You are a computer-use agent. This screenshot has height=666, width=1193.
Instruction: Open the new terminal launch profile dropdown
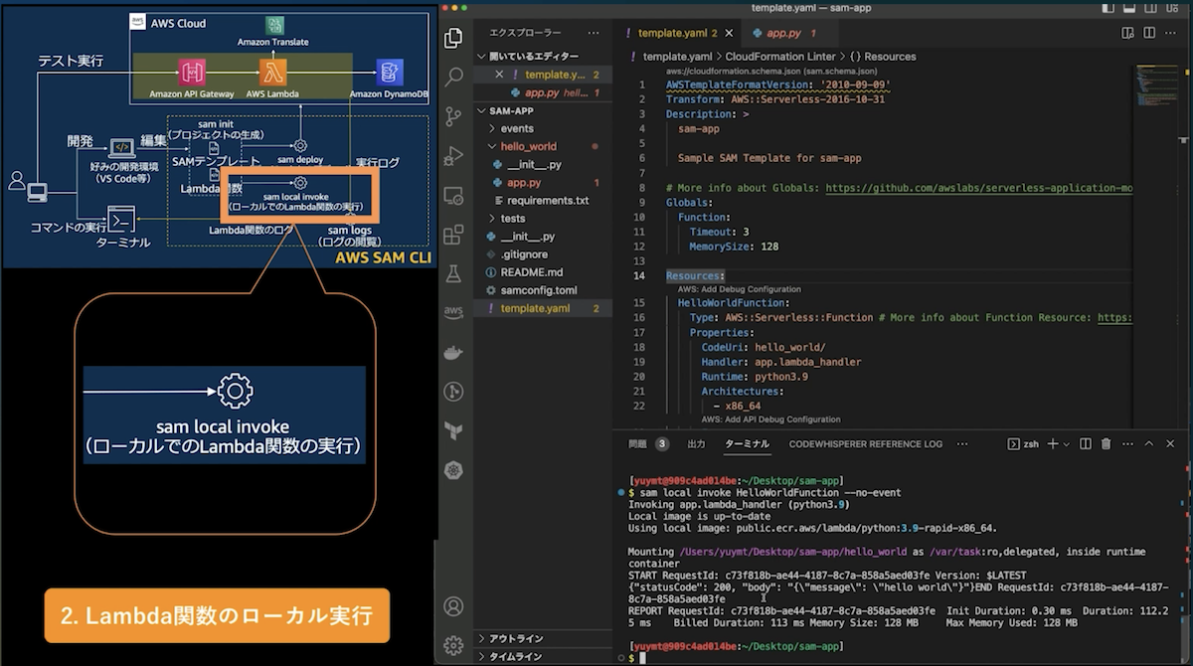1066,444
